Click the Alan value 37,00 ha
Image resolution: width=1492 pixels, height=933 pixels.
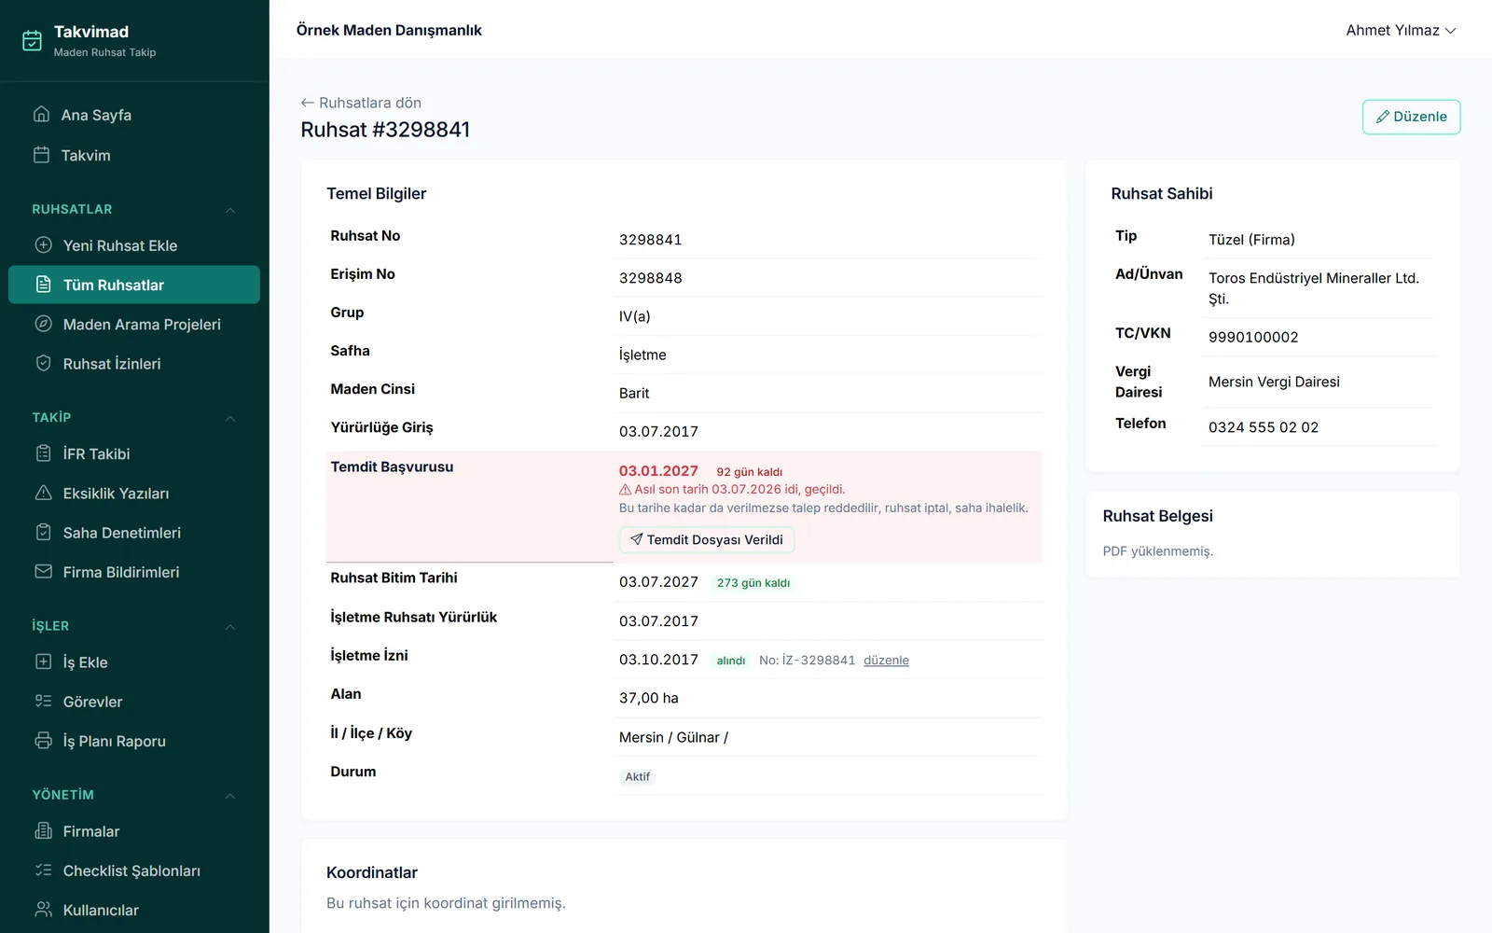coord(649,698)
